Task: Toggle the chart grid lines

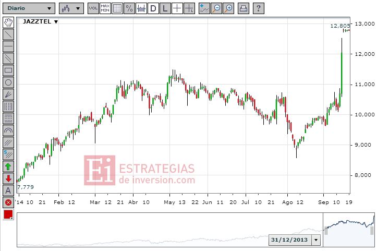Action: tap(117, 8)
